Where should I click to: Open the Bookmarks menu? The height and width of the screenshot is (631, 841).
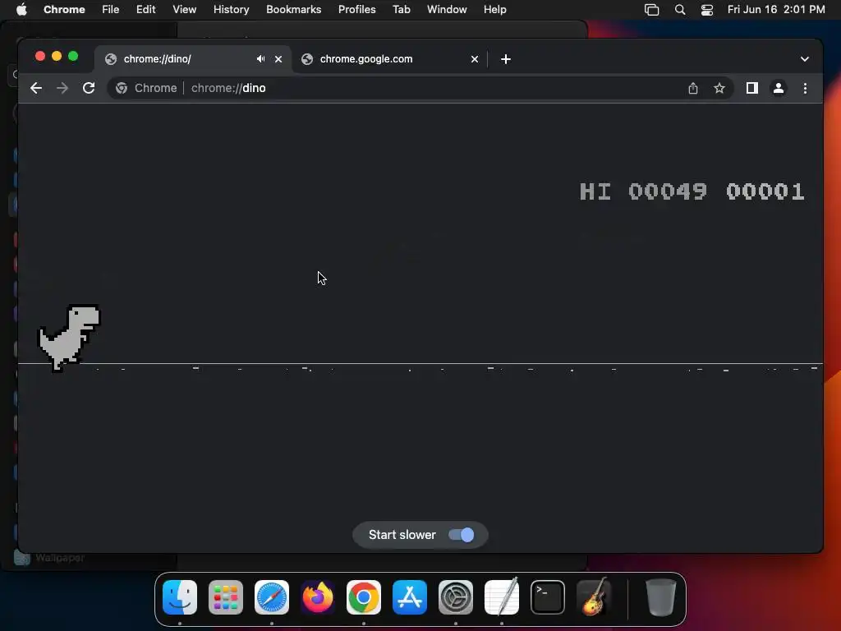click(293, 10)
